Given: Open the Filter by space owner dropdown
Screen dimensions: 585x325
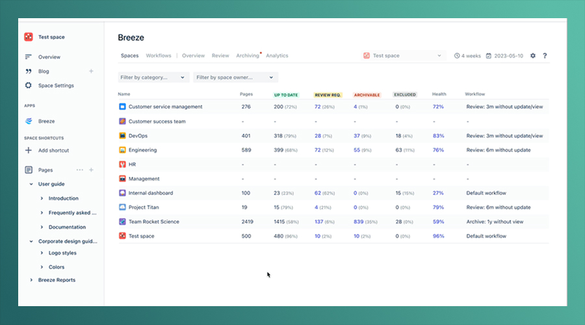Looking at the screenshot, I should tap(235, 77).
